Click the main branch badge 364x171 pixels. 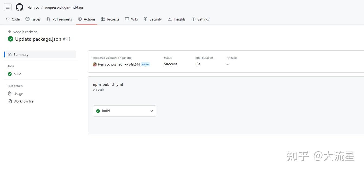click(145, 64)
